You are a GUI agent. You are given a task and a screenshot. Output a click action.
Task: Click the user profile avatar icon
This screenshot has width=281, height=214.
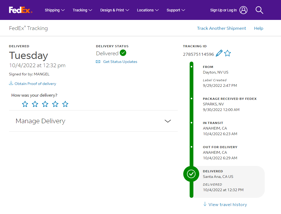point(243,10)
